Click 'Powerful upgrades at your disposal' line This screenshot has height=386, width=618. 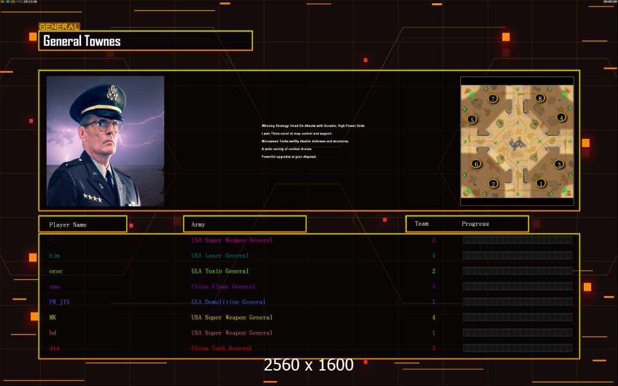click(x=289, y=157)
